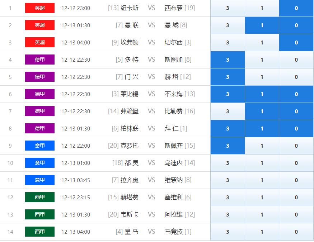Pick draw (1) for 皇马 vs 马竞技
The width and height of the screenshot is (314, 242).
(262, 232)
